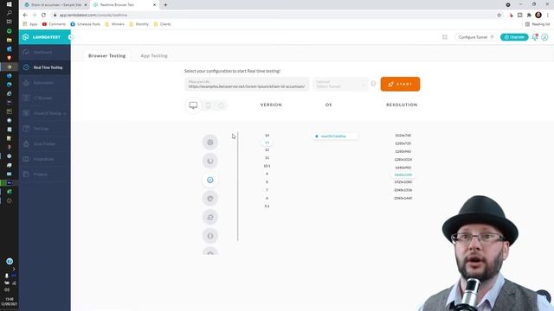
Task: Select the Chrome browser icon
Action: [210, 143]
